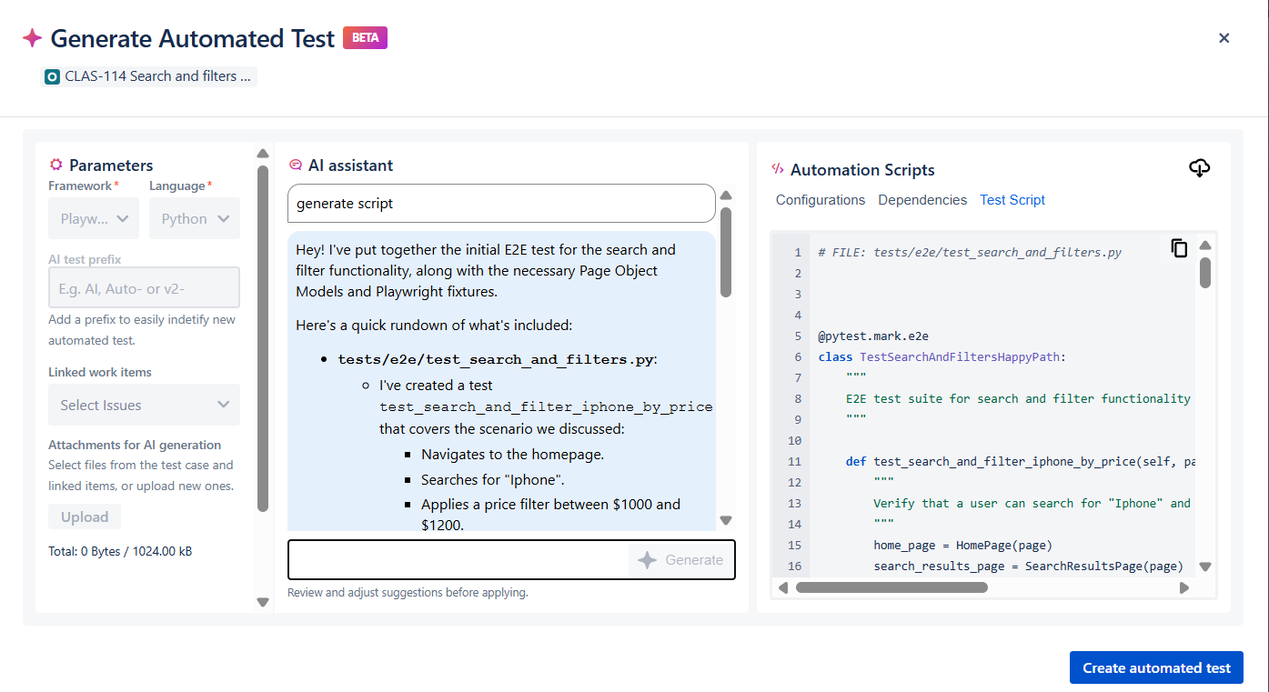The height and width of the screenshot is (692, 1269).
Task: Click the sparkle icon beside Generate Automated Test
Action: pyautogui.click(x=32, y=37)
